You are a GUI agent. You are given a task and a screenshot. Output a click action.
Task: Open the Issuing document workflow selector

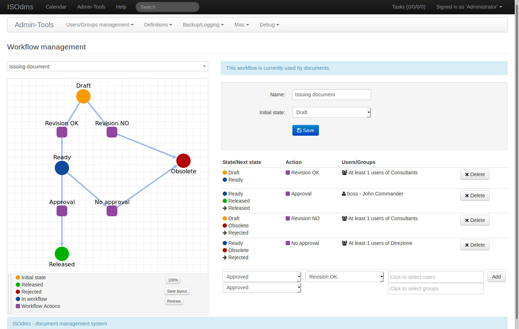(107, 67)
